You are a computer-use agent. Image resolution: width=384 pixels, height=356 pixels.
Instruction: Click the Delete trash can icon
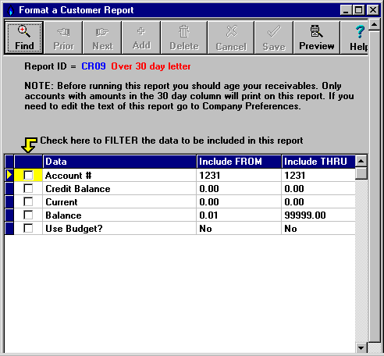pyautogui.click(x=184, y=31)
